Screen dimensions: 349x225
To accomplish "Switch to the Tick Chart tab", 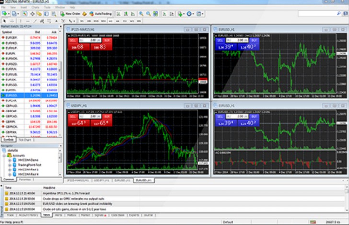I will 25,140.
